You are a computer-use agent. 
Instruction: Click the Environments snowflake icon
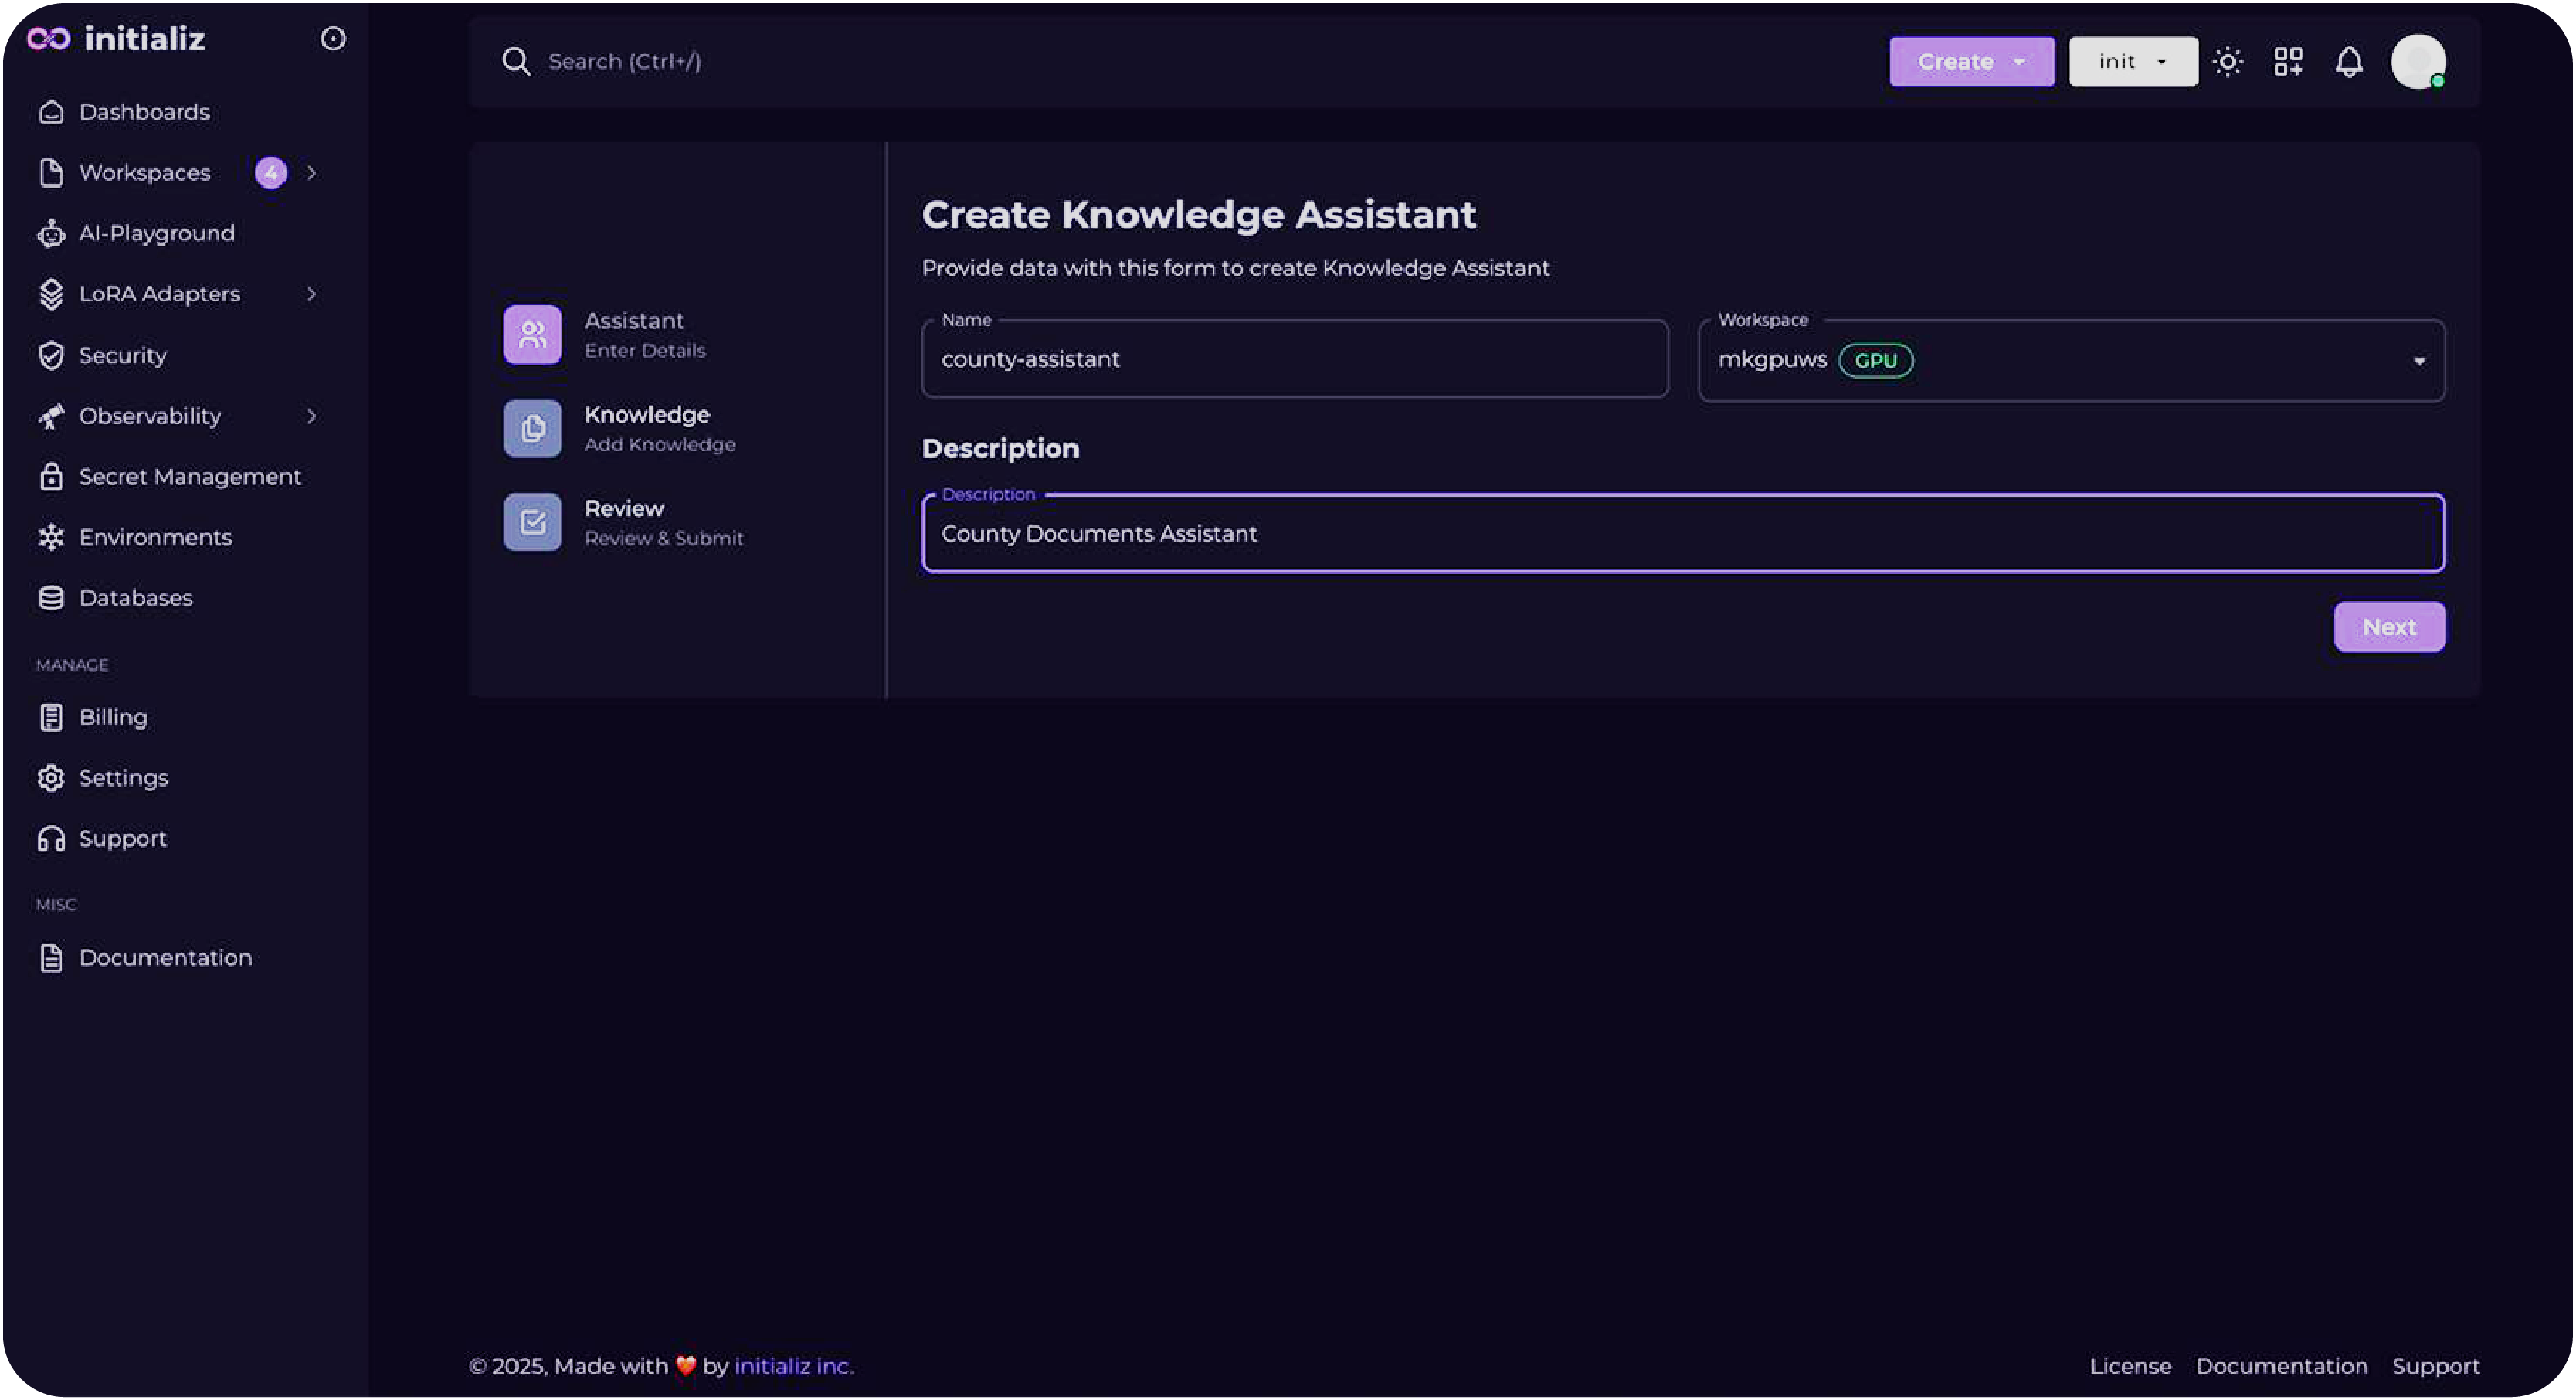pyautogui.click(x=51, y=537)
